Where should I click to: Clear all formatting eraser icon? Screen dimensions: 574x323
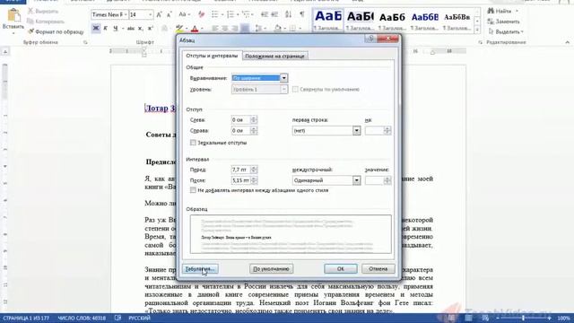click(x=201, y=14)
